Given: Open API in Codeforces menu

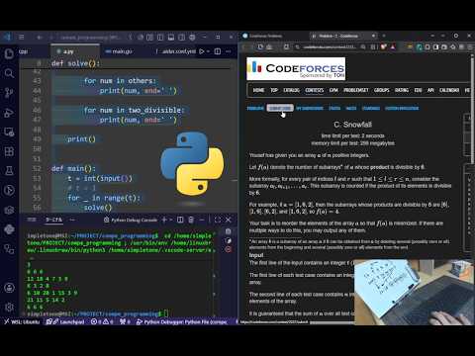Looking at the screenshot, I should [x=430, y=90].
